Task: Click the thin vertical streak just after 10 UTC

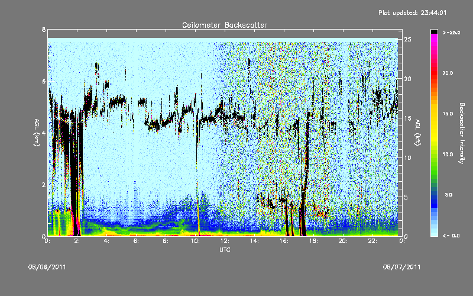Action: click(x=198, y=181)
